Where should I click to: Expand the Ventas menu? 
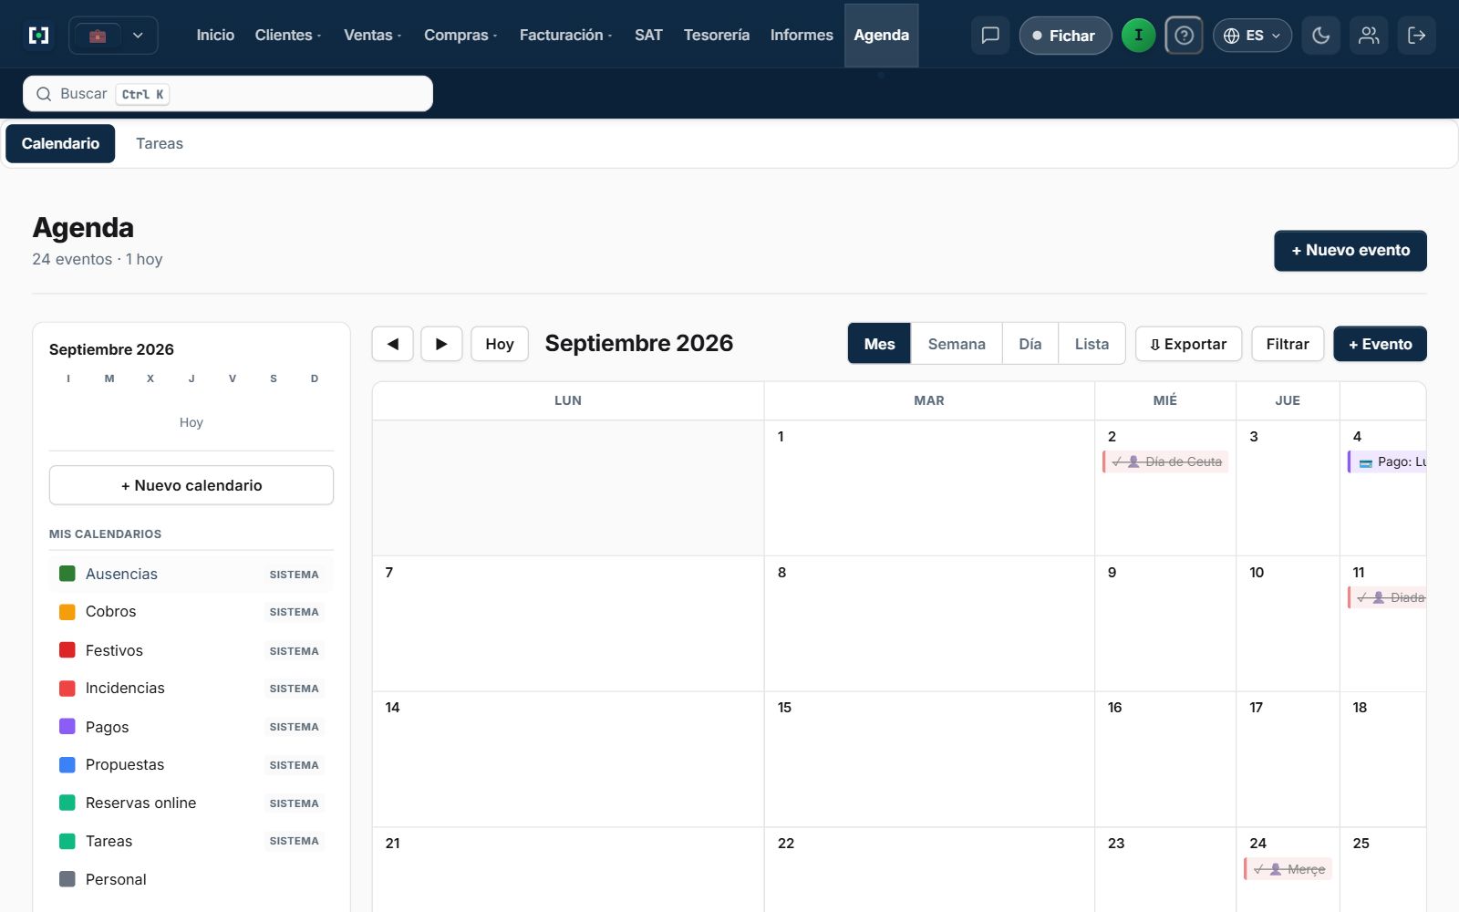372,35
